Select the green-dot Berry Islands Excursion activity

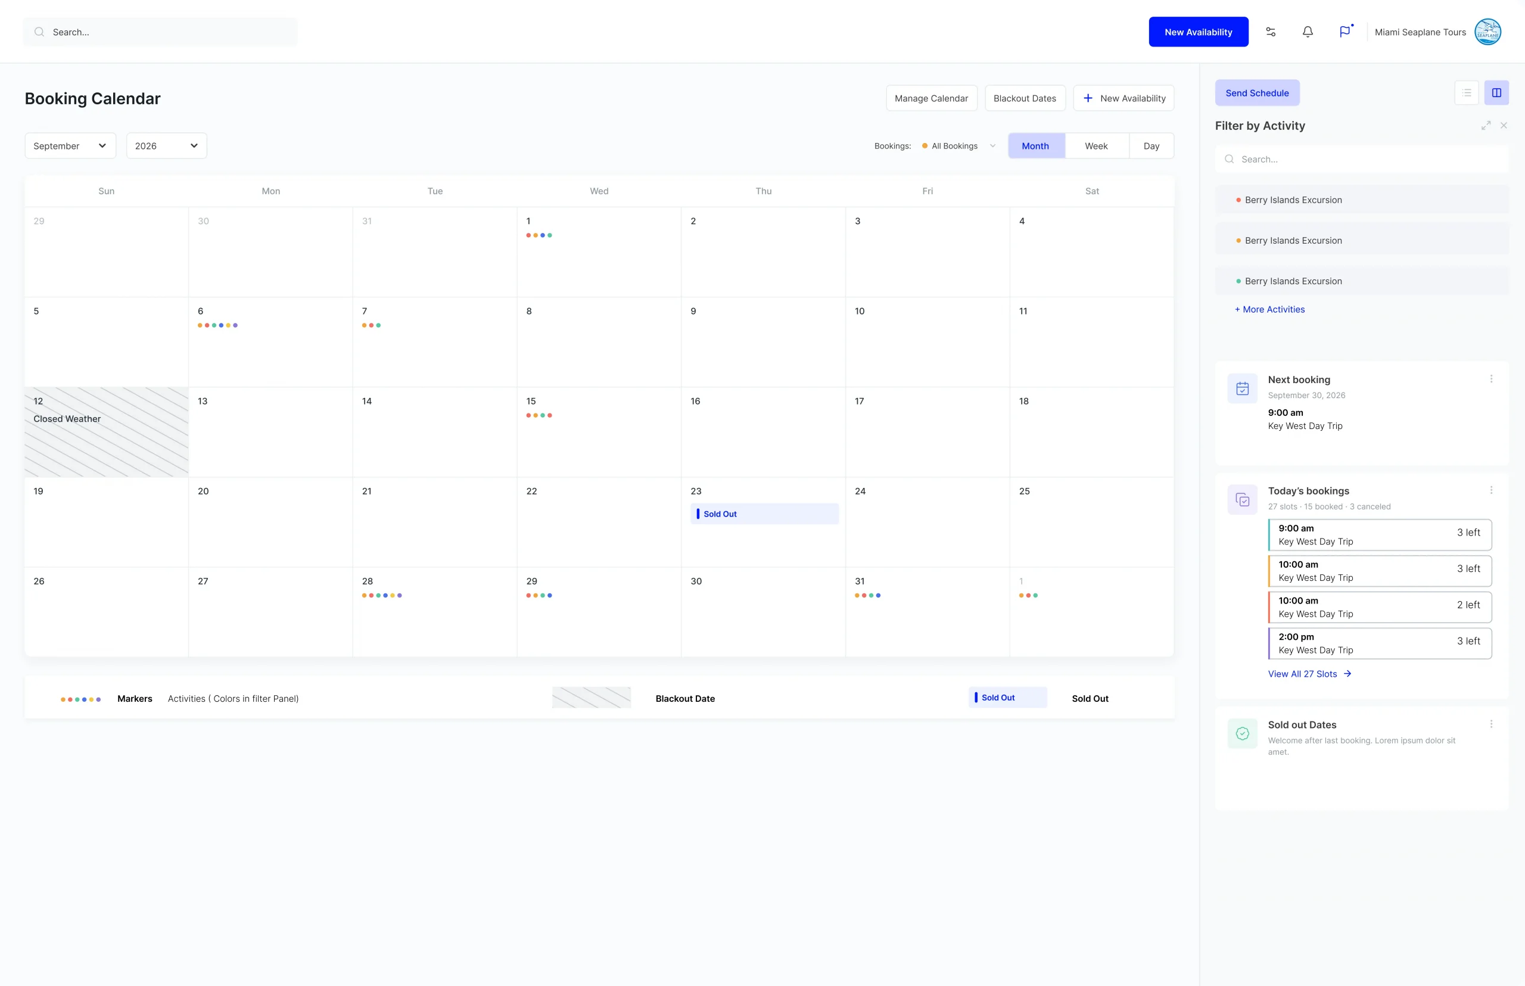[x=1362, y=281]
